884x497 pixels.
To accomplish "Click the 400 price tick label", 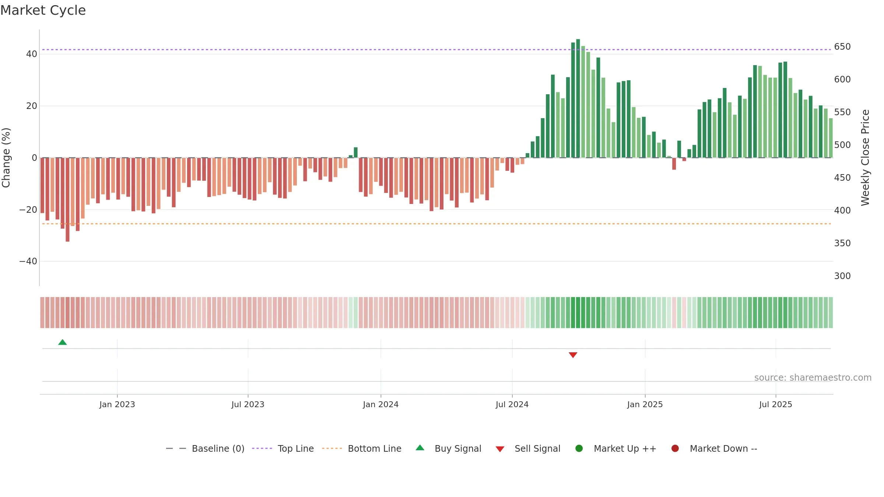I will coord(842,211).
